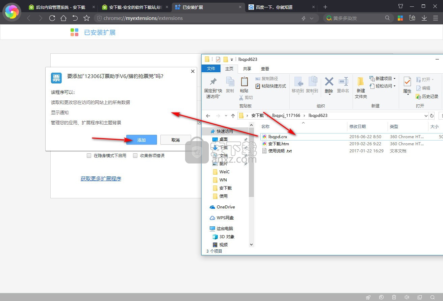This screenshot has height=301, width=443.
Task: Click the rocket accelerator icon in status bar
Action: 368,297
